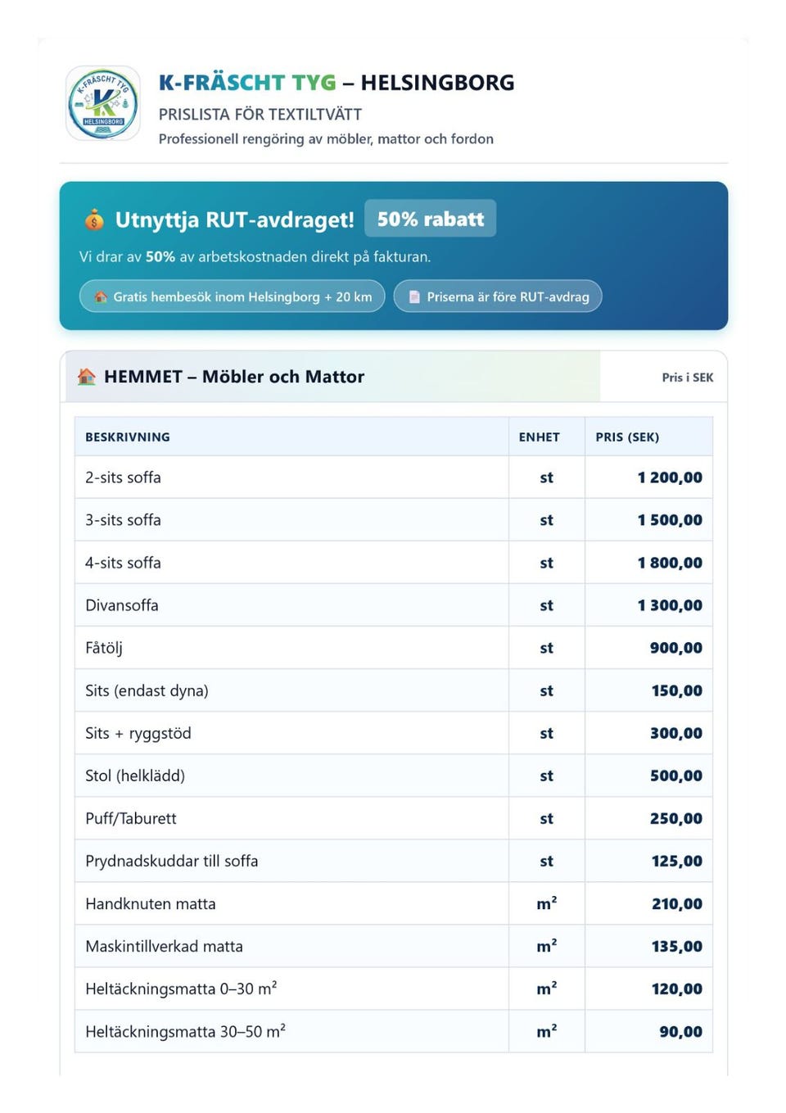
Task: Click the house icon in the Gratis hembesök pill
Action: (101, 296)
